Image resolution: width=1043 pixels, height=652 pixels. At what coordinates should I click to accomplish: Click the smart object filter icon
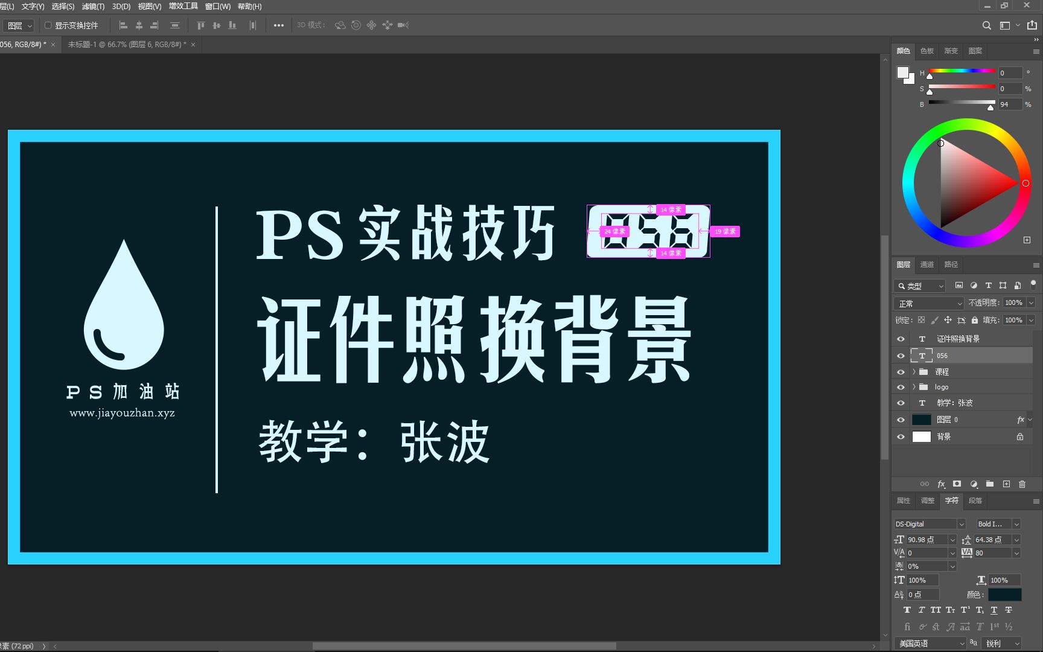coord(1018,286)
